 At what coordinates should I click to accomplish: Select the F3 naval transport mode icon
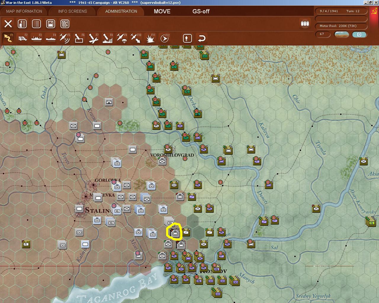pos(36,38)
